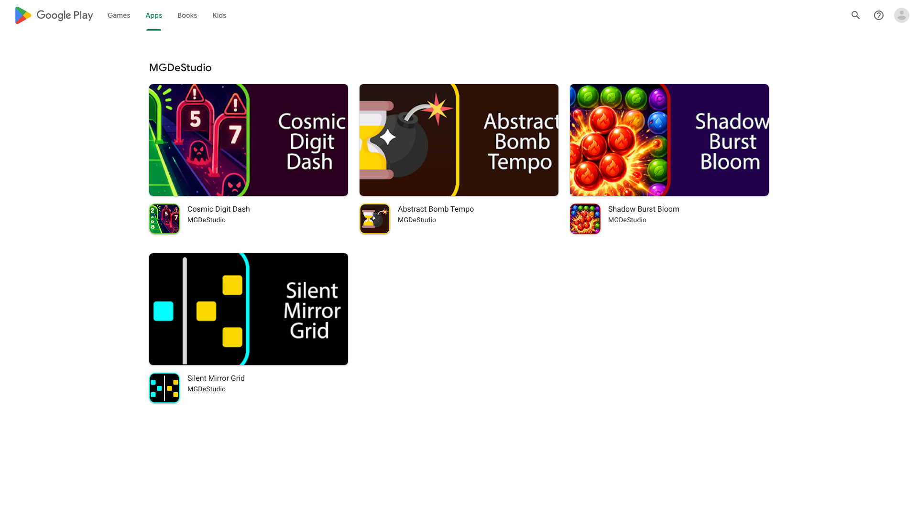The image size is (918, 516).
Task: Click the MGDeStudio page heading
Action: pyautogui.click(x=180, y=67)
